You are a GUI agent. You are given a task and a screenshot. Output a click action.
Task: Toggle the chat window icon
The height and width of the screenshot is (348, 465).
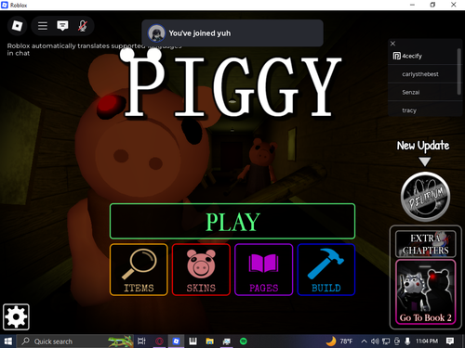pyautogui.click(x=62, y=26)
